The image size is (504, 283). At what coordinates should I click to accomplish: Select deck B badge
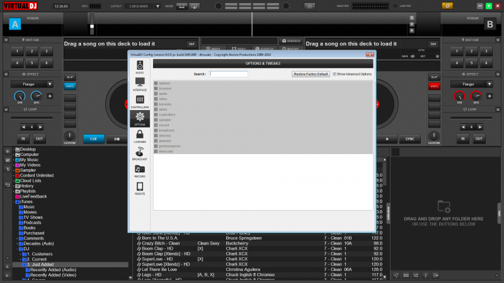point(490,24)
